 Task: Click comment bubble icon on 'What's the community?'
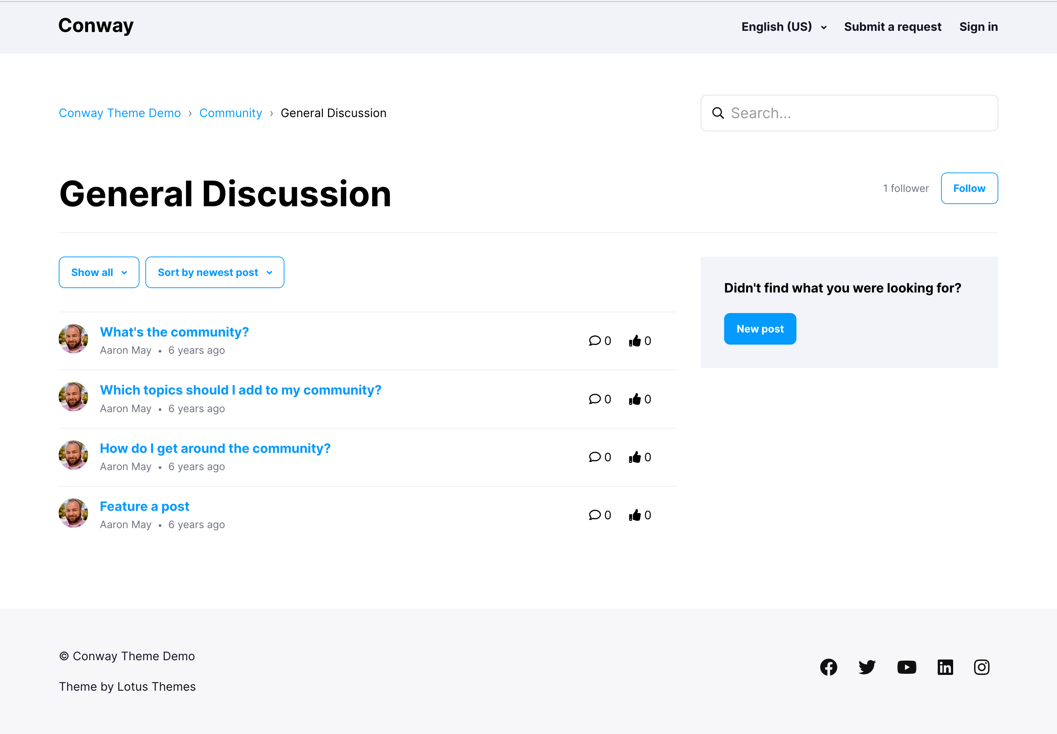tap(595, 341)
